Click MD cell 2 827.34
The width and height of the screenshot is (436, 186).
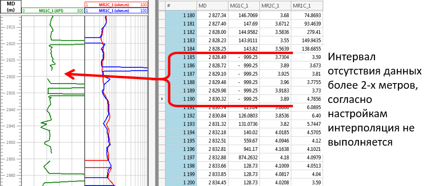point(212,15)
